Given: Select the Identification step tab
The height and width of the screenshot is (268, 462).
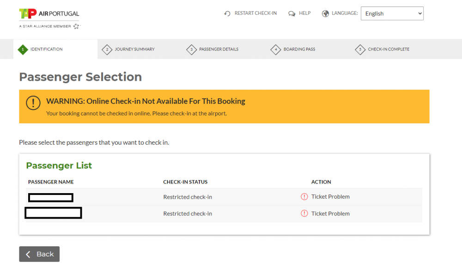Looking at the screenshot, I should click(55, 49).
